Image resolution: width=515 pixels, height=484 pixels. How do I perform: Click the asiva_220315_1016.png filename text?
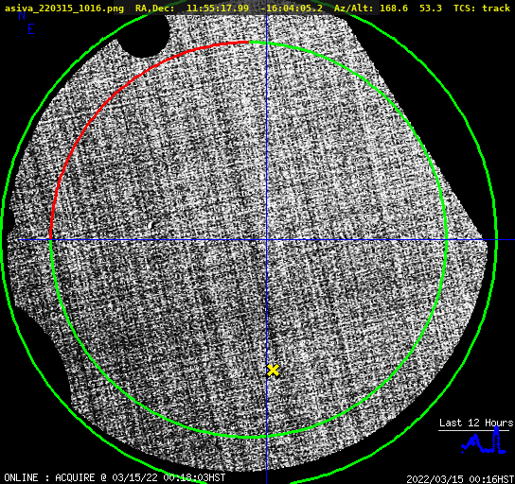tap(64, 9)
